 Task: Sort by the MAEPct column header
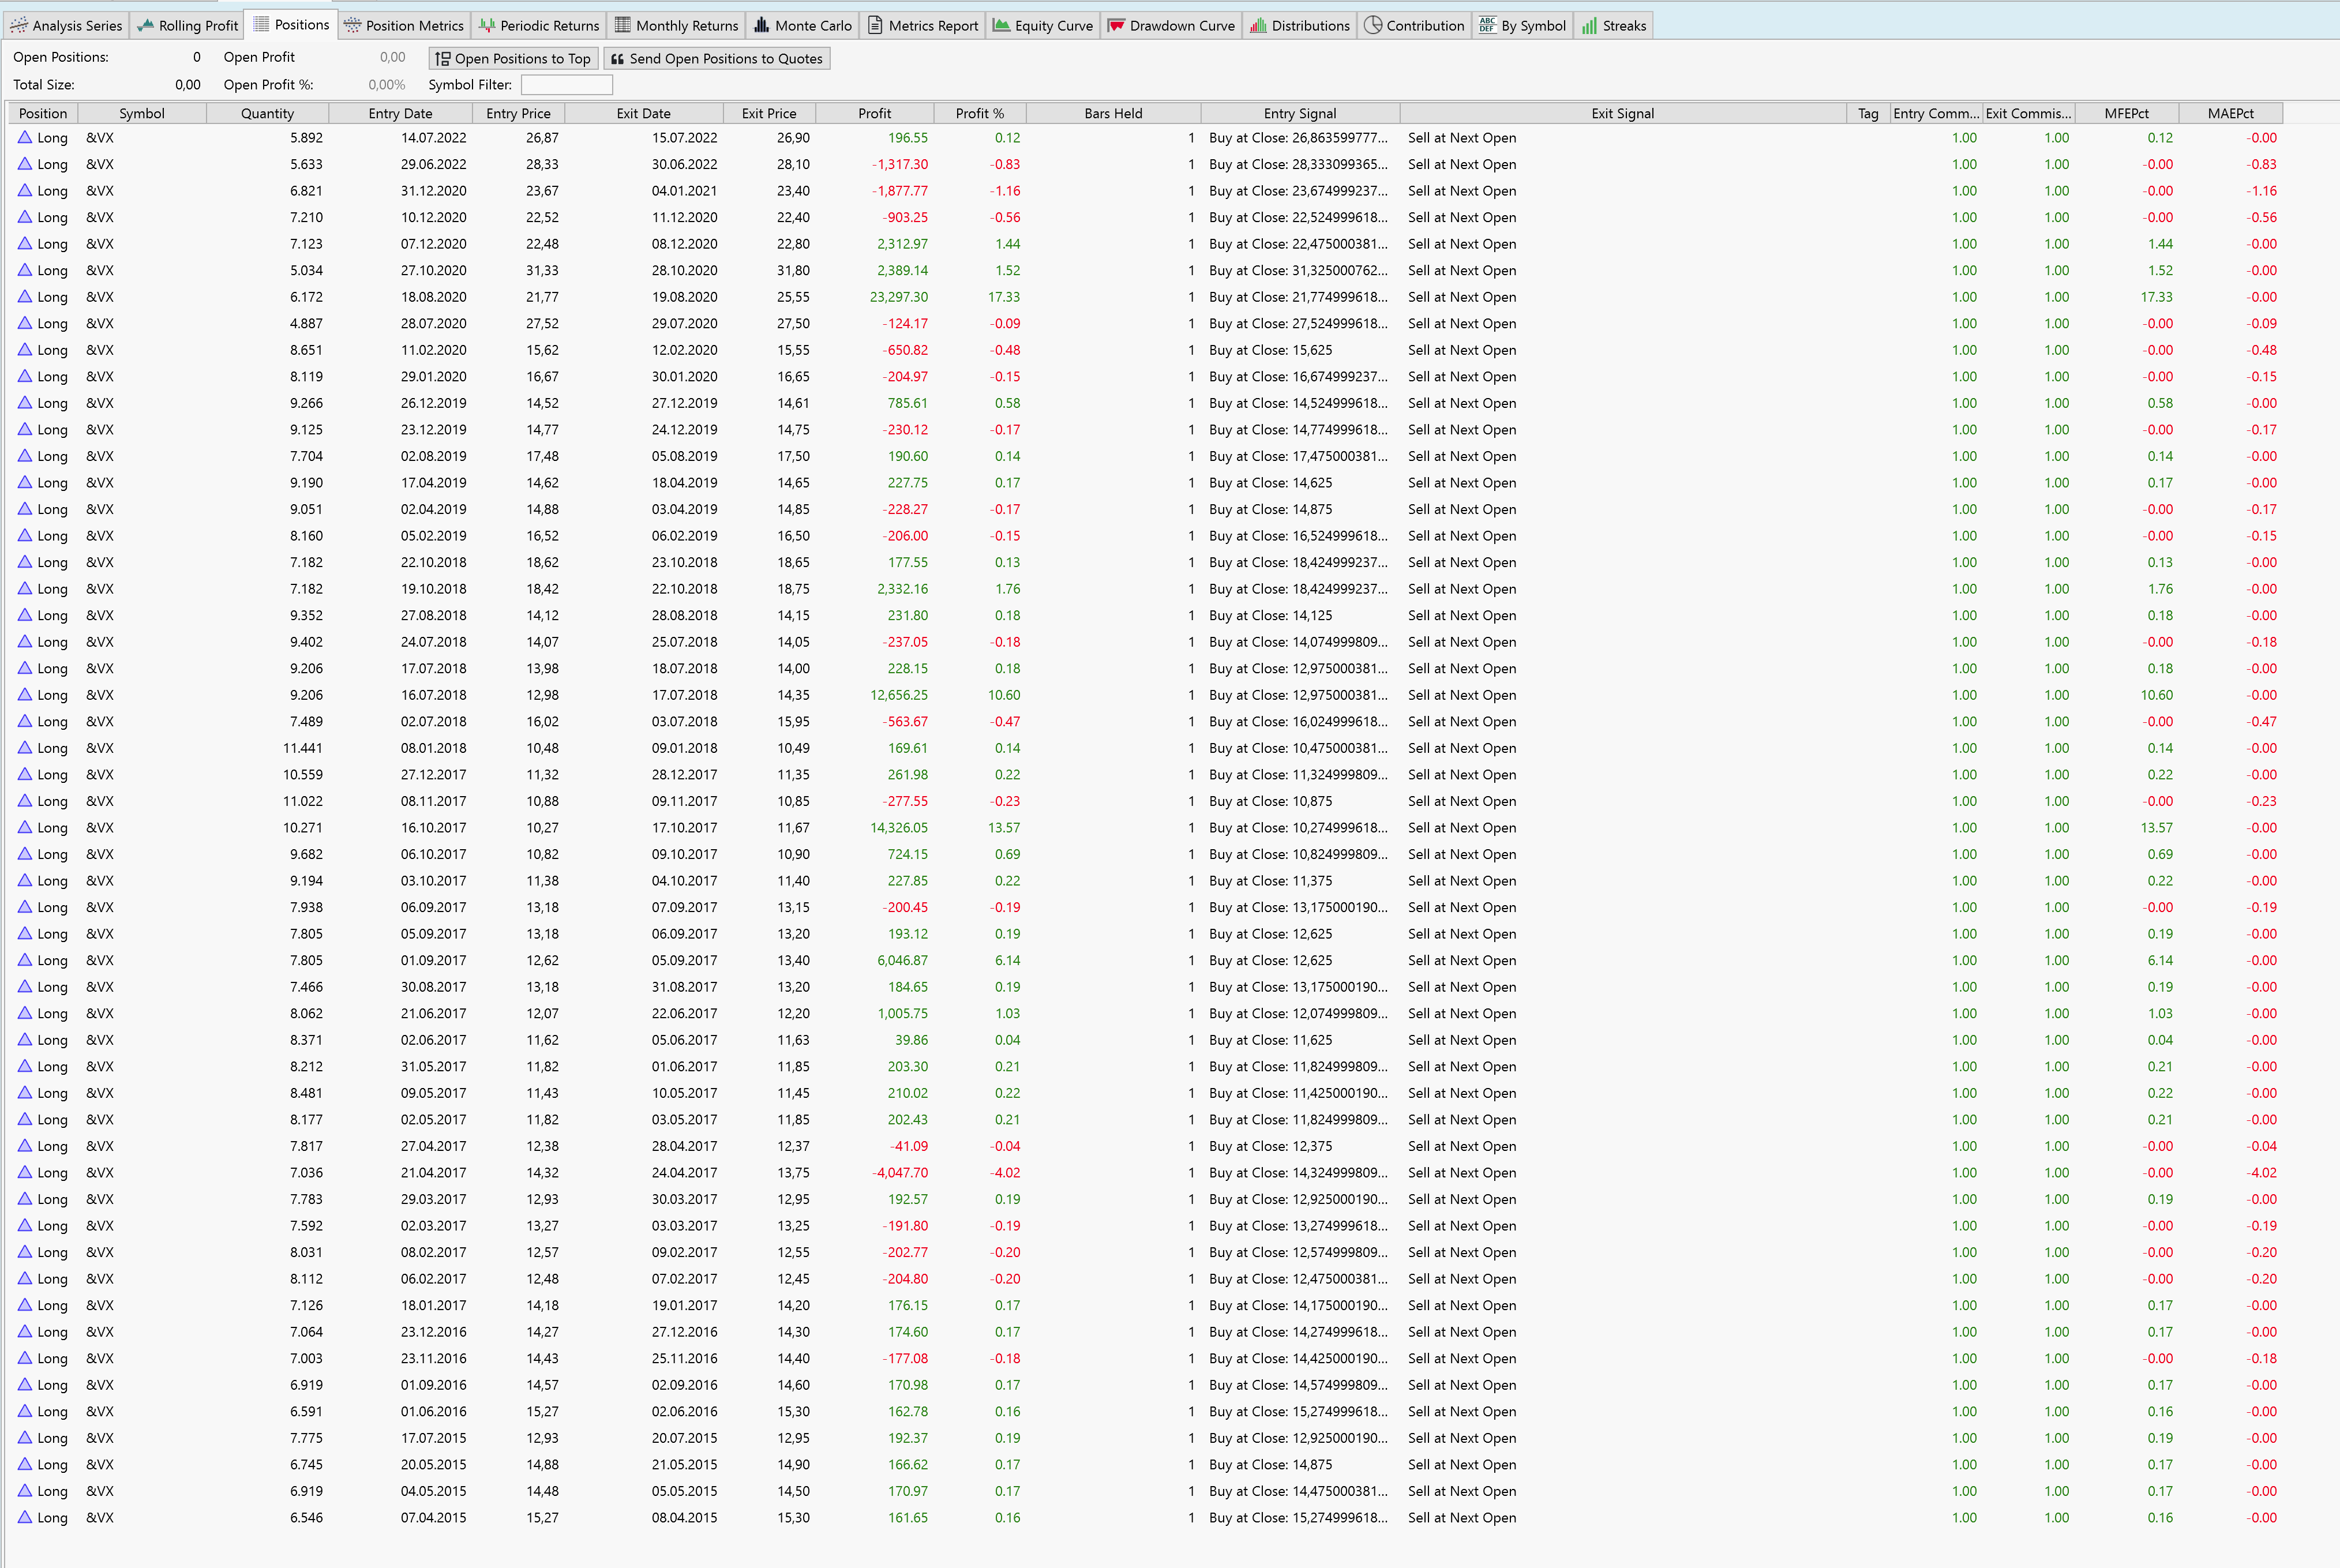[x=2230, y=113]
